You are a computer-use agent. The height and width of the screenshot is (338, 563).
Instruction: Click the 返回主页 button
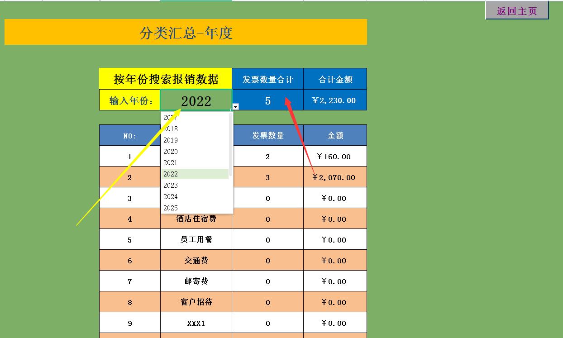click(x=517, y=10)
